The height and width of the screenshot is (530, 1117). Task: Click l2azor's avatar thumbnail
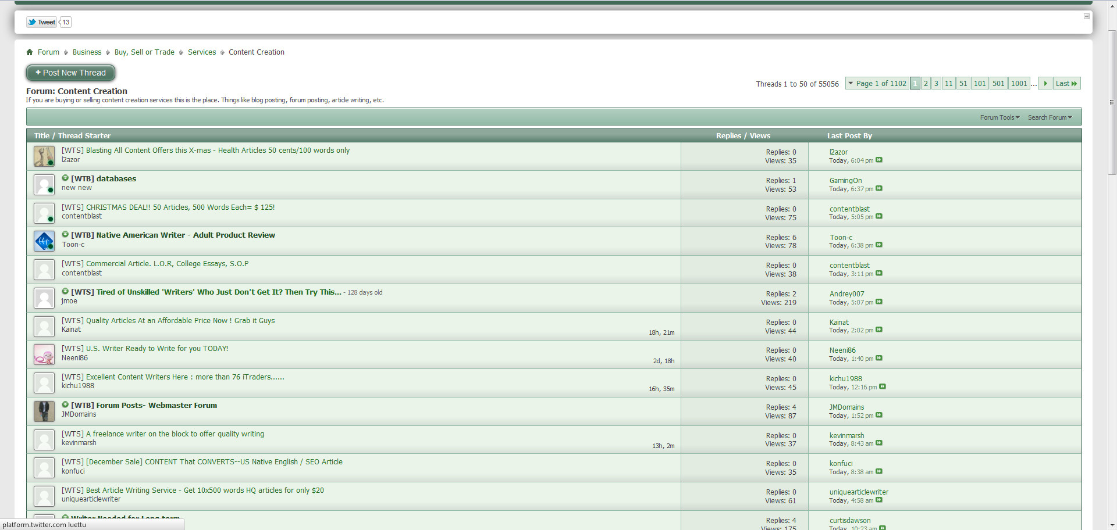[44, 156]
